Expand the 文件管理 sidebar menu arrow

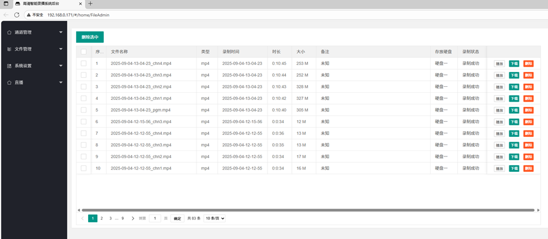pyautogui.click(x=61, y=49)
